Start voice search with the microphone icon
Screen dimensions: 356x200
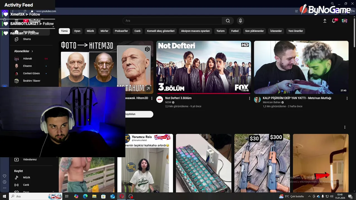[241, 21]
